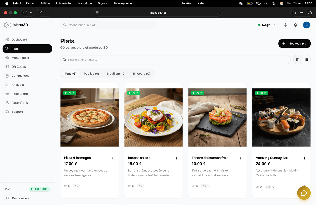Open QR Codes in sidebar
Screen dimensions: 316x205
(x=18, y=67)
